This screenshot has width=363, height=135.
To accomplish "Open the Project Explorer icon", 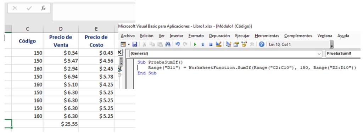I will (229, 44).
